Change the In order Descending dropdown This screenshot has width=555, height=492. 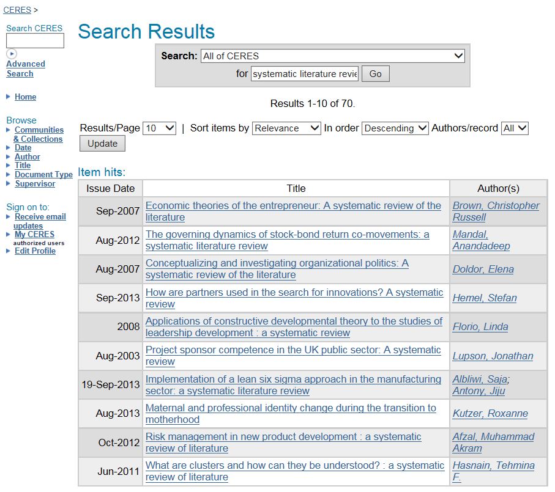pyautogui.click(x=395, y=128)
